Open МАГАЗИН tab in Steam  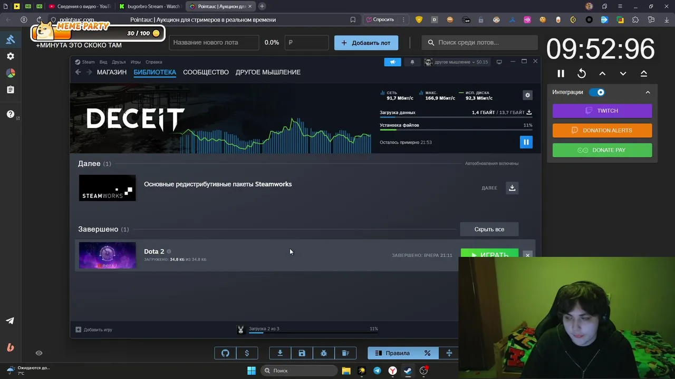pyautogui.click(x=112, y=72)
